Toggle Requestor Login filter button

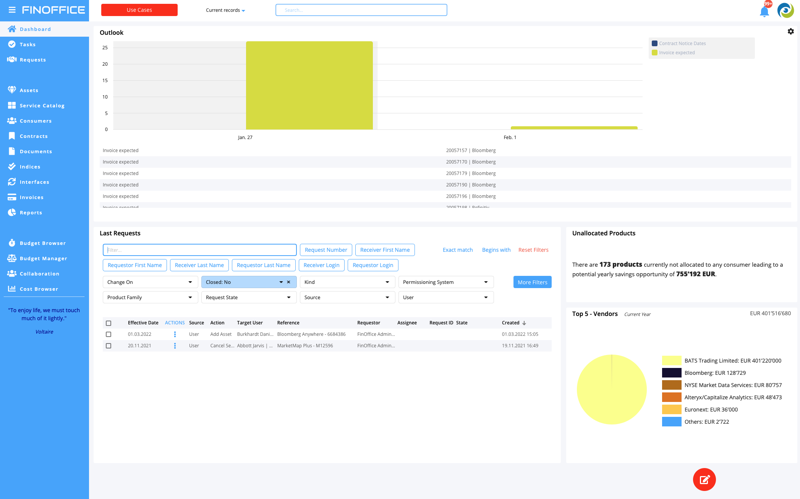click(373, 265)
